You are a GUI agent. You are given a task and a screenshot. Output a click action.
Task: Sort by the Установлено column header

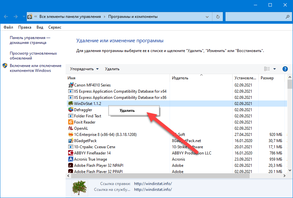coord(245,78)
